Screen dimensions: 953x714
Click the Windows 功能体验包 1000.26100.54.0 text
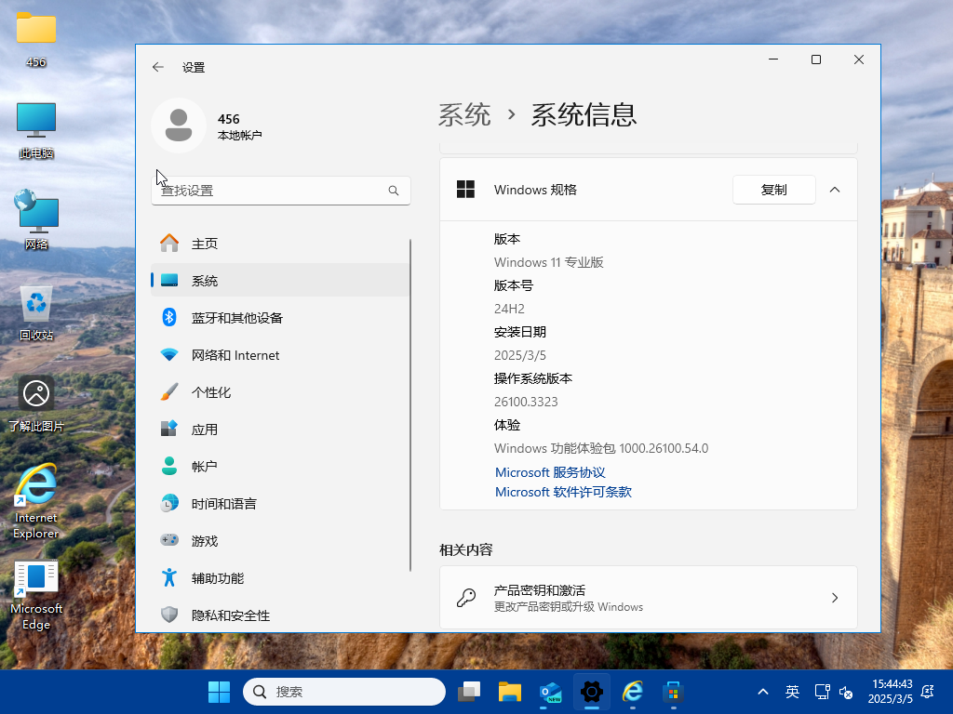pos(601,449)
